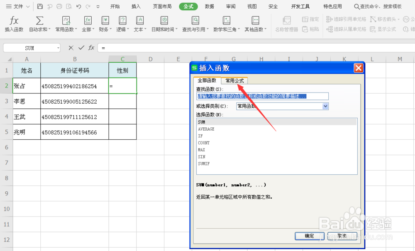The image size is (415, 251).
Task: Click 追踪从属单元格 trace dependents
Action: point(346,29)
